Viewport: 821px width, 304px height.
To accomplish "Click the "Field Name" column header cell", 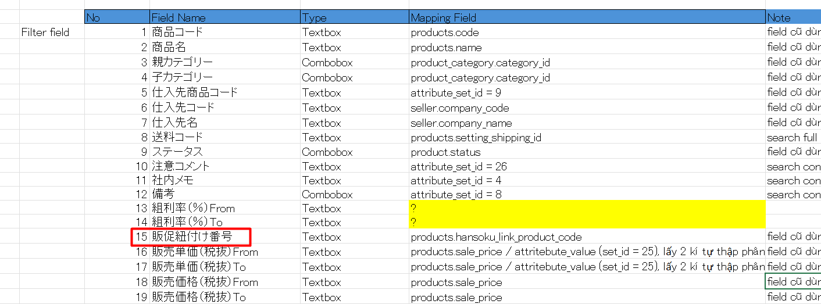I will click(224, 17).
